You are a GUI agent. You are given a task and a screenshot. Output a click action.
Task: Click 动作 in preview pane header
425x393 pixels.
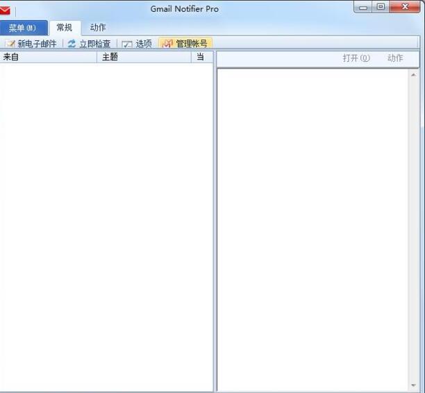click(395, 58)
